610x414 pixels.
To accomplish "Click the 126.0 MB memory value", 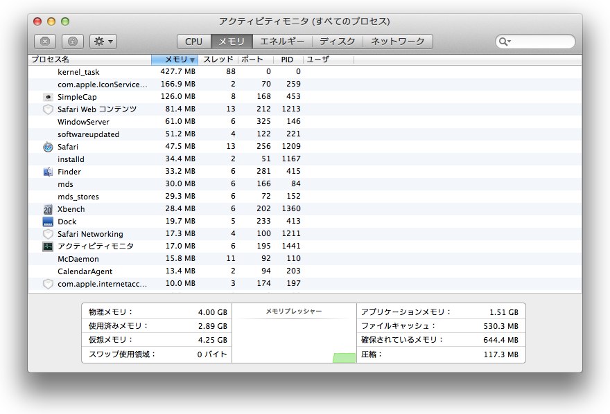I will (177, 96).
